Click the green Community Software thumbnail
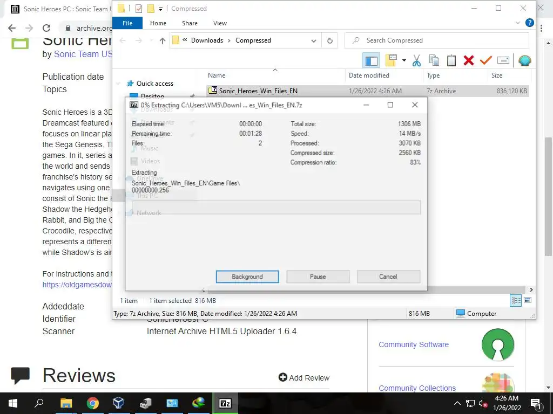 pos(497,344)
